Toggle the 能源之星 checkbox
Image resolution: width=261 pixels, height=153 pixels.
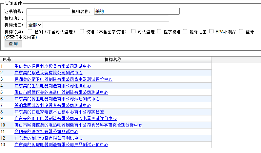pyautogui.click(x=185, y=31)
